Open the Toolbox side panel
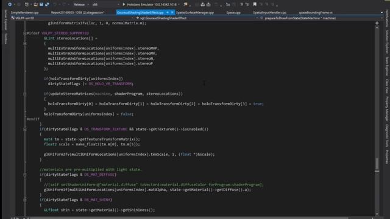 click(x=5, y=38)
